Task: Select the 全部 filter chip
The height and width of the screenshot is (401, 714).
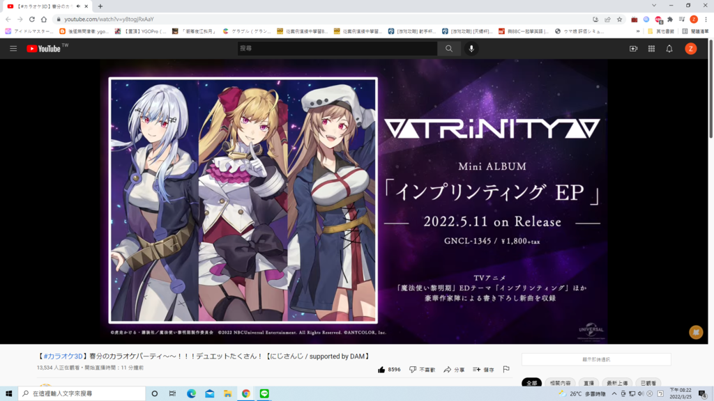Action: coord(531,383)
